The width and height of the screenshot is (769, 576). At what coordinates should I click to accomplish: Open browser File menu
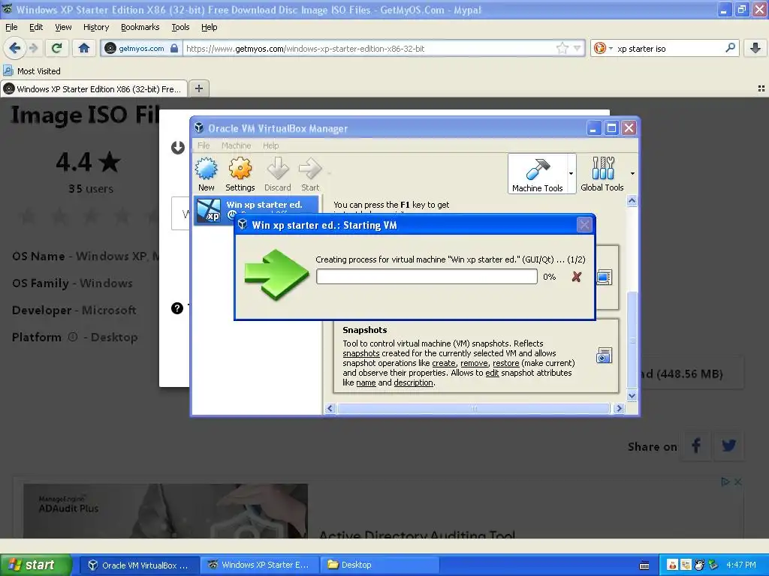pyautogui.click(x=11, y=27)
